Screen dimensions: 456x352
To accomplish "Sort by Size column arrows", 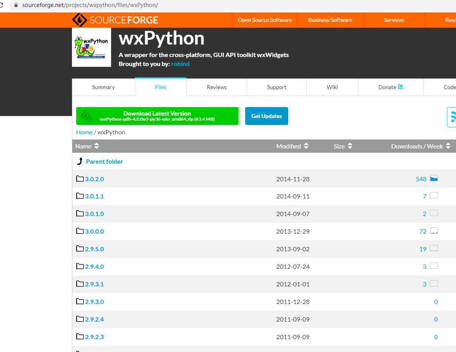I will tap(350, 146).
